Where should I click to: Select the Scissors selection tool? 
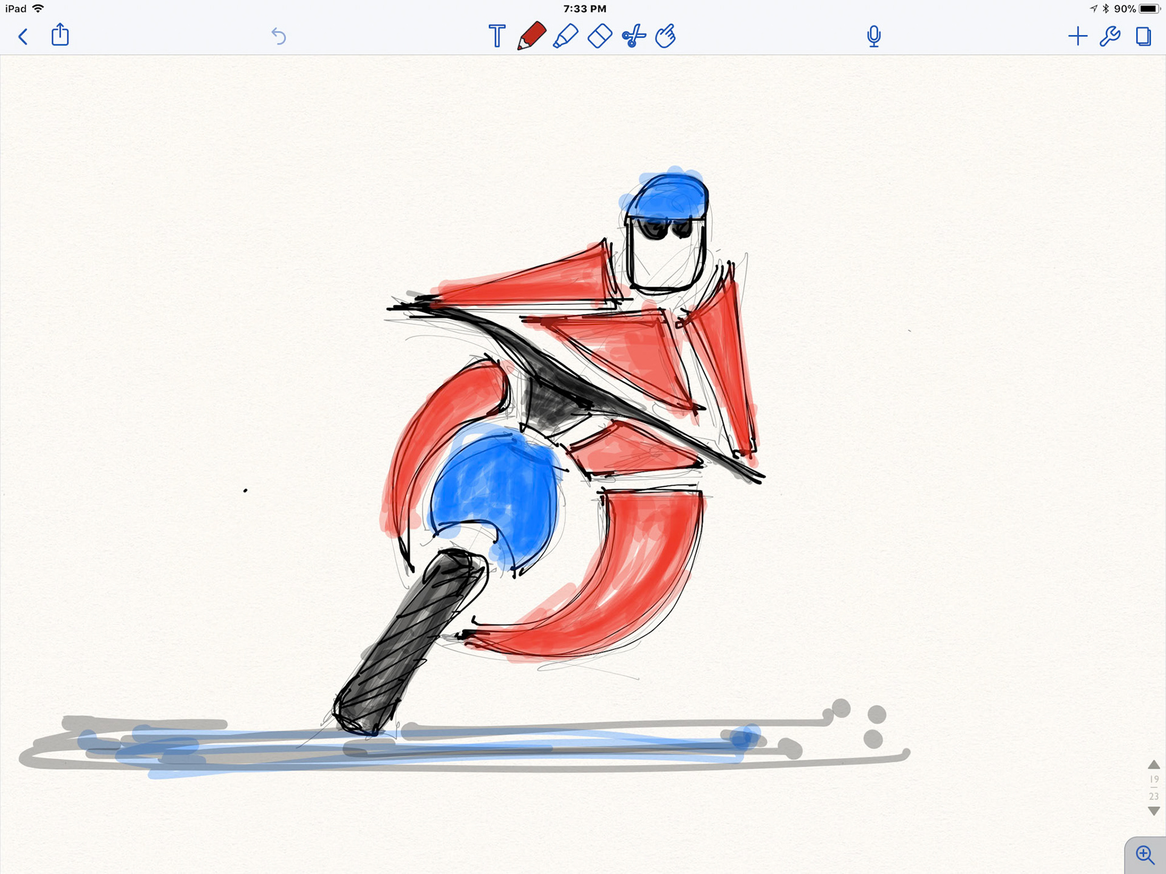coord(633,36)
